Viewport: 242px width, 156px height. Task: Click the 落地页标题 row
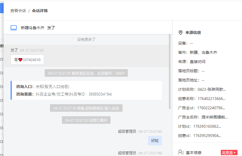pos(191,71)
